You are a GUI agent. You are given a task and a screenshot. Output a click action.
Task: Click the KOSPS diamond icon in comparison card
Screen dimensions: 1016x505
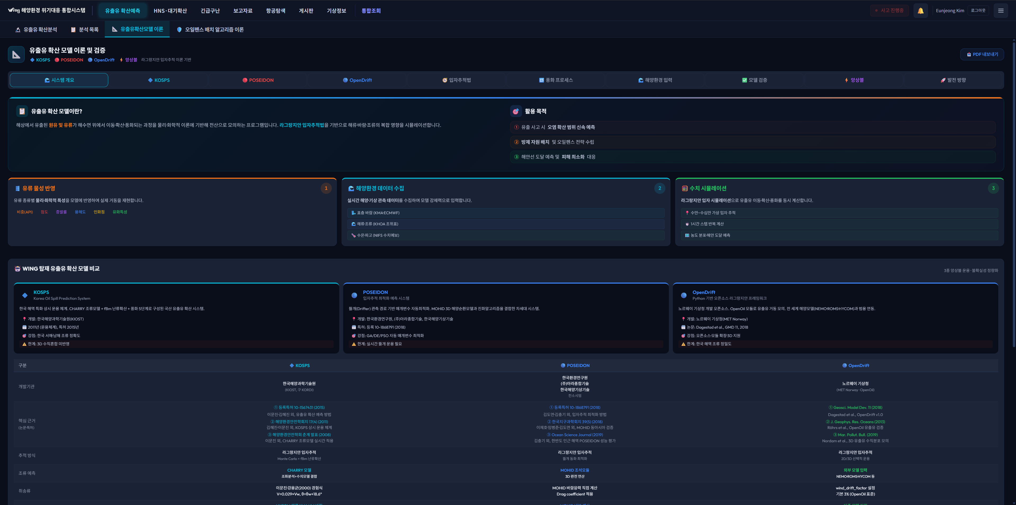[x=25, y=295]
